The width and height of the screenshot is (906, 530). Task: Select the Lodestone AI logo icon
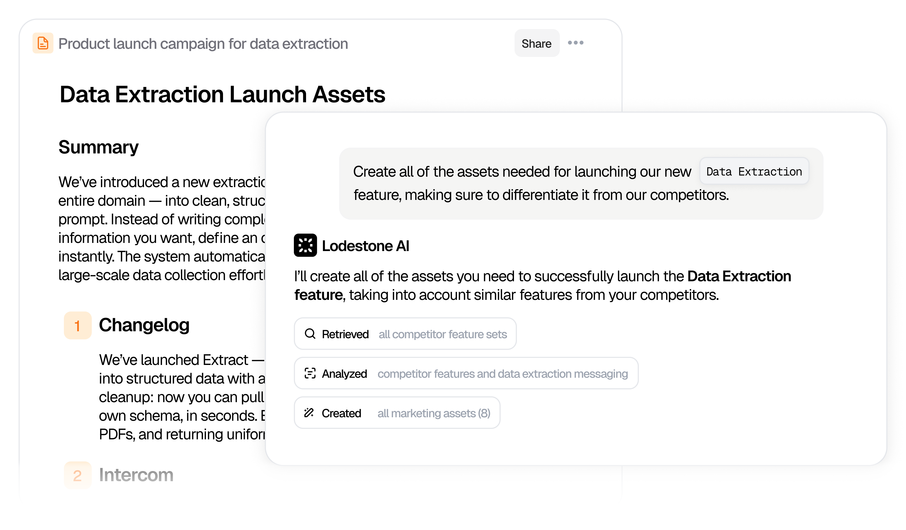click(x=305, y=246)
